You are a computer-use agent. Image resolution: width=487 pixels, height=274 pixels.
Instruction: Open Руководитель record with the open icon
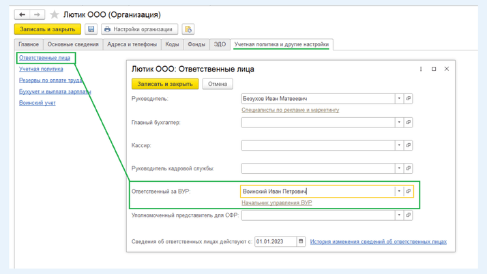pyautogui.click(x=409, y=99)
